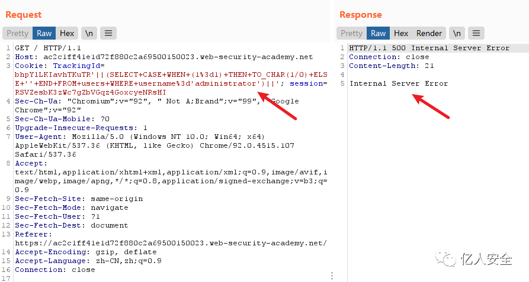The width and height of the screenshot is (529, 282).
Task: Click the 'Cookie: TrackingId=' header text
Action: tap(60, 66)
